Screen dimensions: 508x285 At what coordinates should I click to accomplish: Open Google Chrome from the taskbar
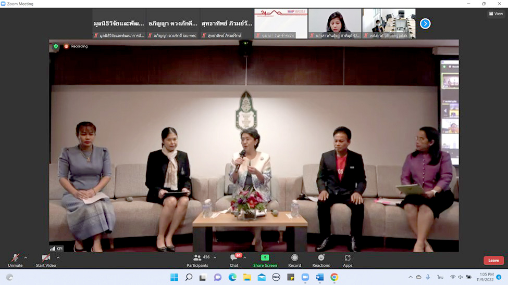(334, 277)
